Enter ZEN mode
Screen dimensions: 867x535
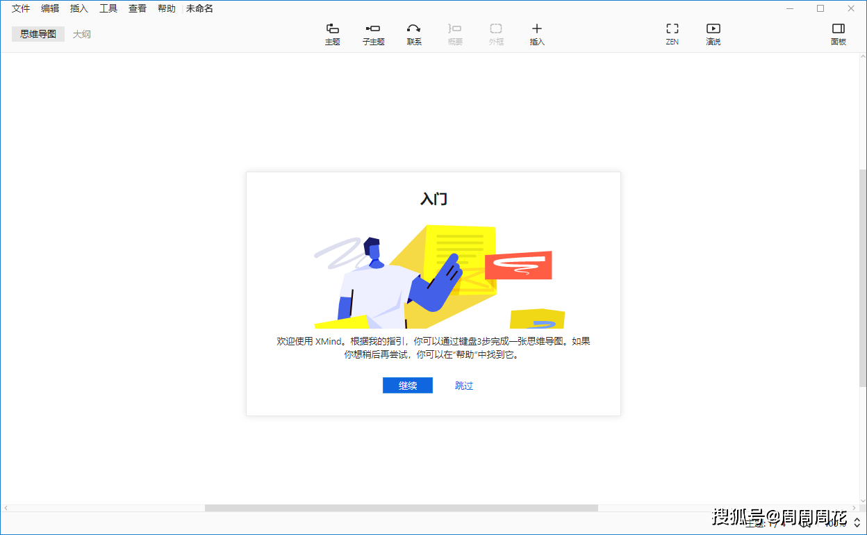pyautogui.click(x=672, y=34)
